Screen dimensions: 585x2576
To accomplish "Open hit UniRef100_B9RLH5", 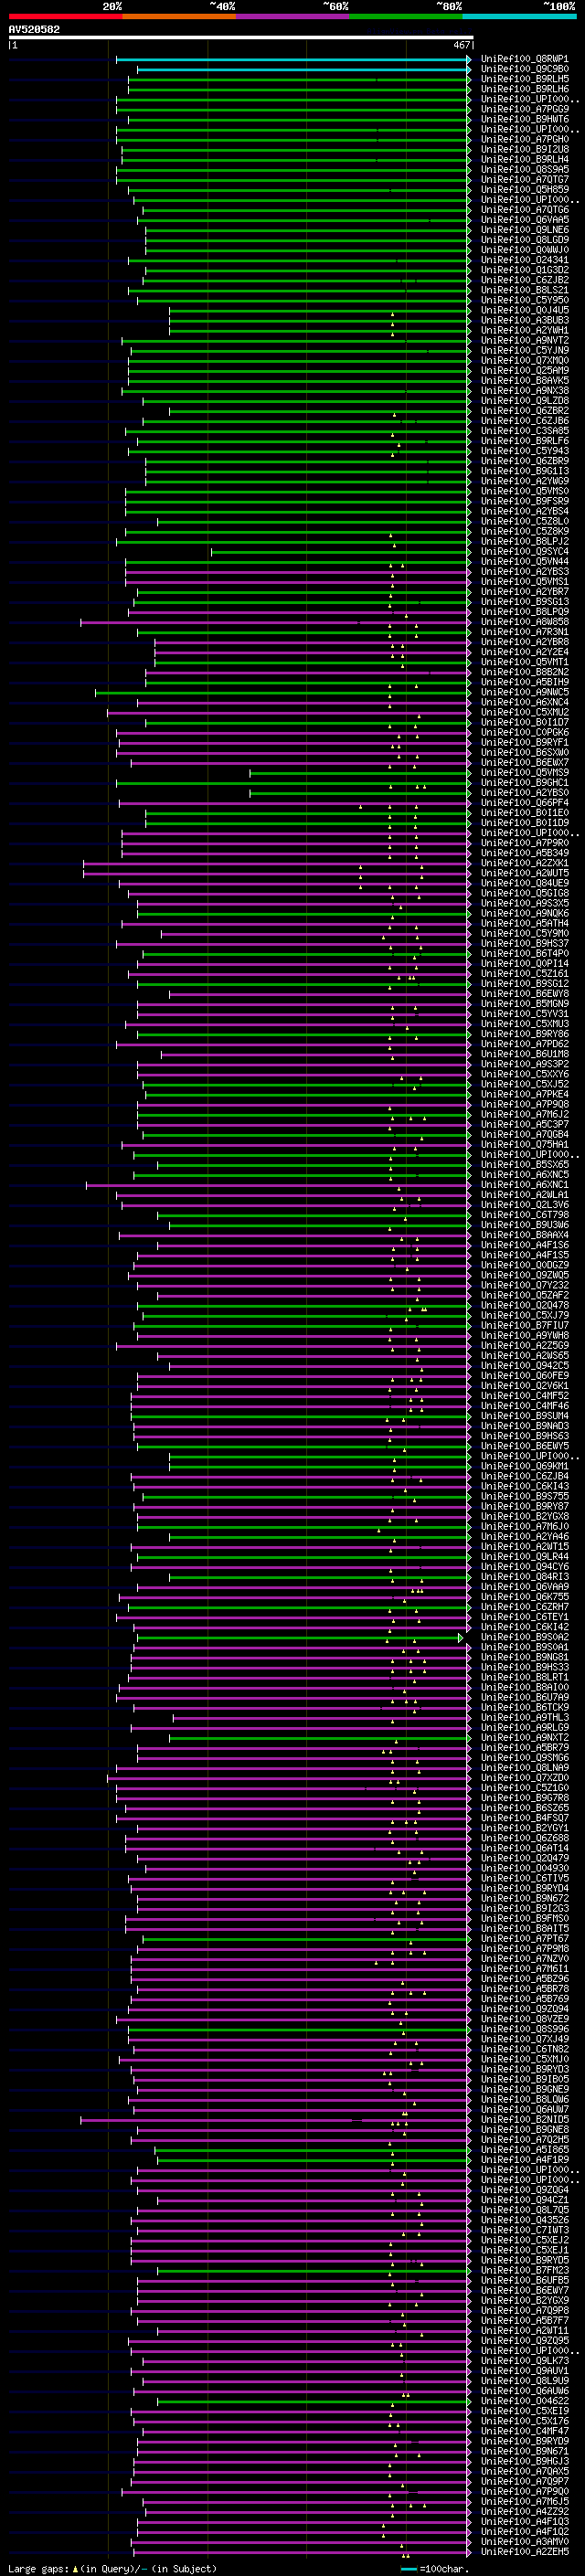I will [x=524, y=79].
